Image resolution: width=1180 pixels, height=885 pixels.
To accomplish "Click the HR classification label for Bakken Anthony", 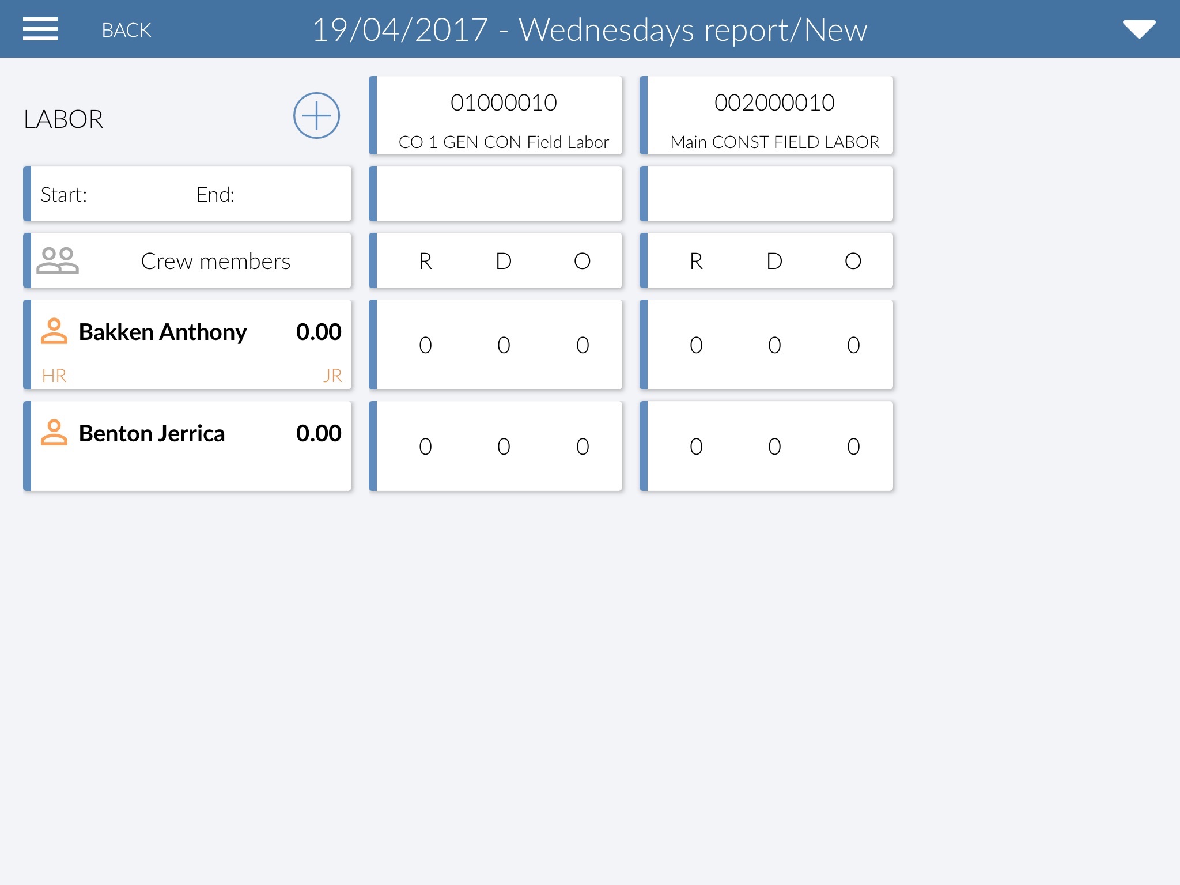I will pos(53,374).
